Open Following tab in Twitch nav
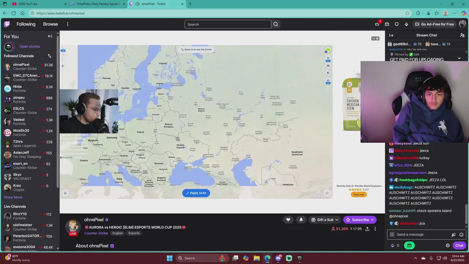 [26, 24]
